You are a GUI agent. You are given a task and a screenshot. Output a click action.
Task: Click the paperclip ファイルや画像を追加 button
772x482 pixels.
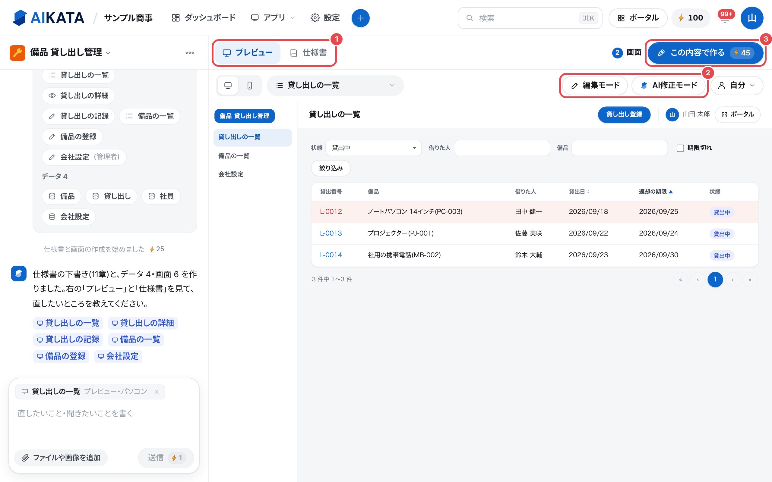pyautogui.click(x=61, y=458)
